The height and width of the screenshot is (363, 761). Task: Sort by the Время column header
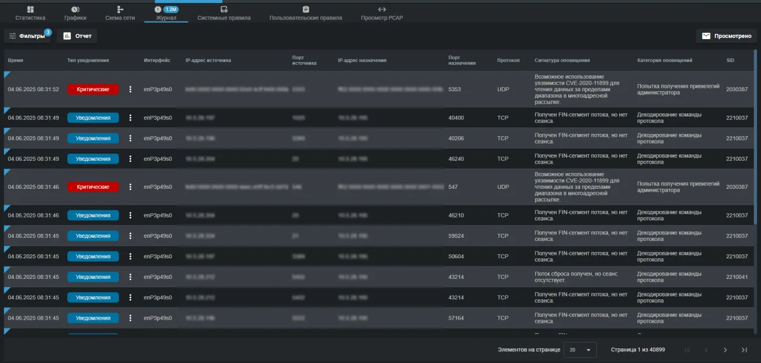tap(16, 60)
